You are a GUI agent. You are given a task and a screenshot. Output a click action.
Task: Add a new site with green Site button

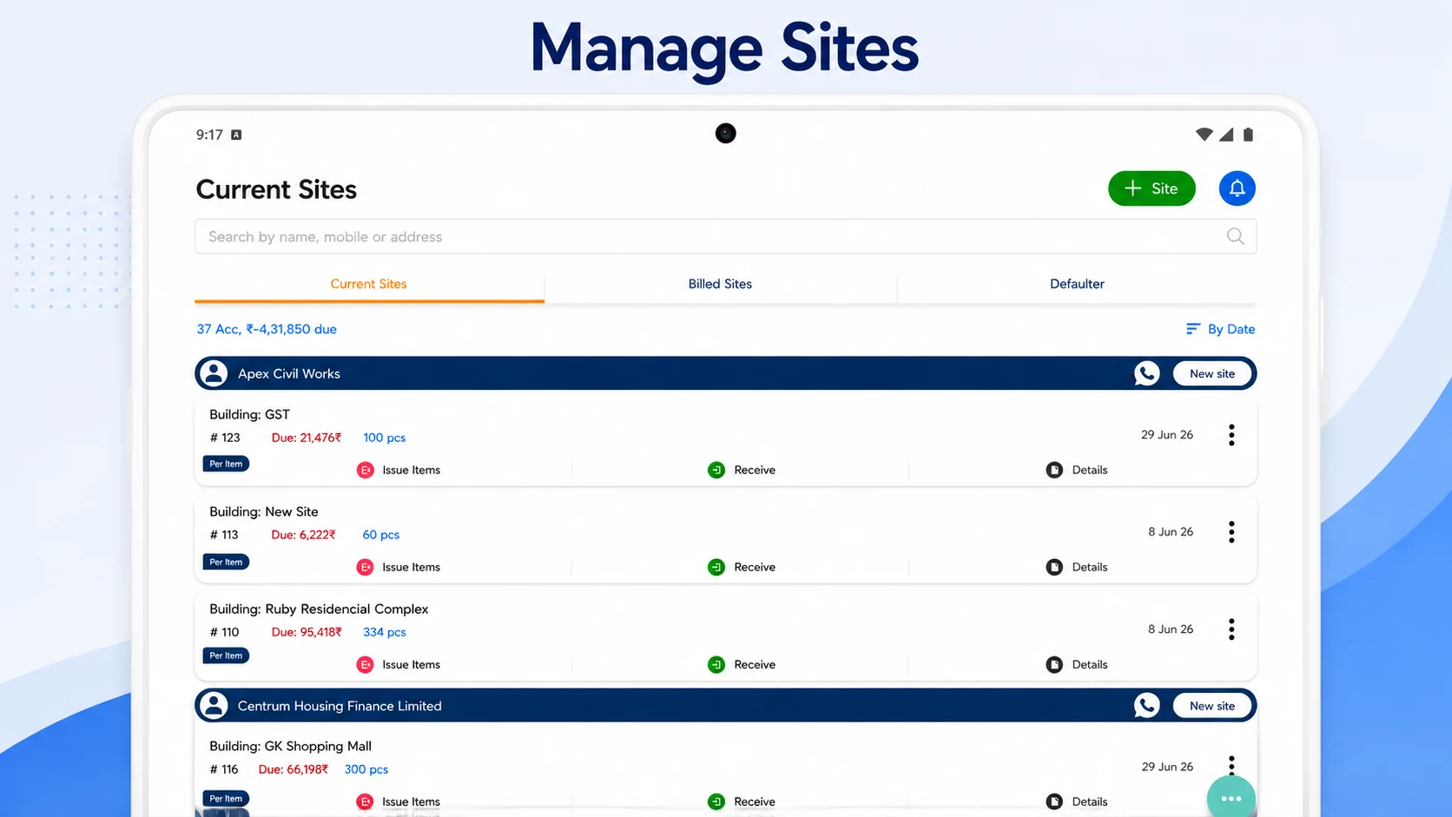(1152, 188)
